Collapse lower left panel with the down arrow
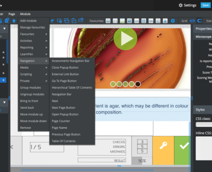212x172 pixels. [x=4, y=102]
